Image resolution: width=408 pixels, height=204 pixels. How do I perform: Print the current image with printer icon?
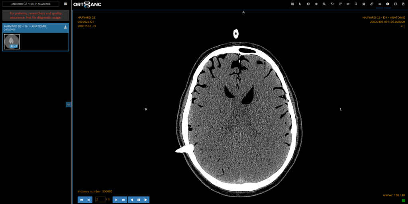tap(395, 4)
